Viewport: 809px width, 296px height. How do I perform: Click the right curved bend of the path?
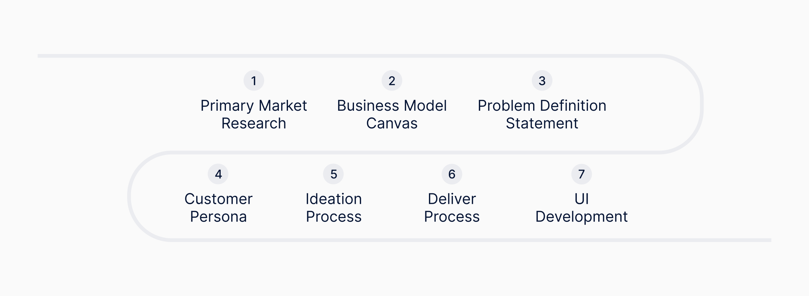point(701,104)
